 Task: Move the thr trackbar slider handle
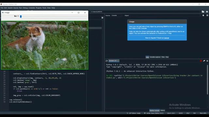[x=21, y=17]
